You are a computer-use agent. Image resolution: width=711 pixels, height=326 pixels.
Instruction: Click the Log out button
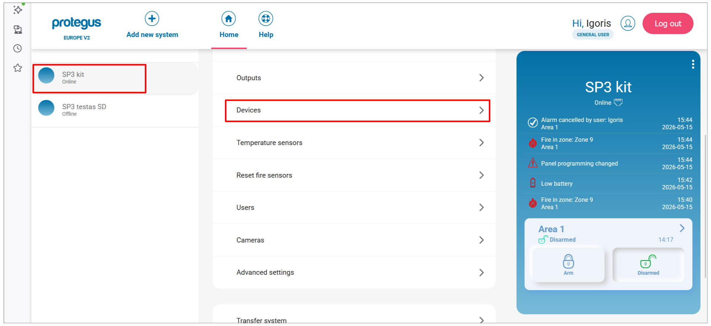(668, 23)
